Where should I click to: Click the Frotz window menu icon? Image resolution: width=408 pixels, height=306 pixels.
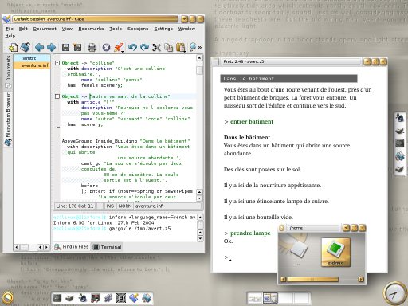(x=215, y=61)
